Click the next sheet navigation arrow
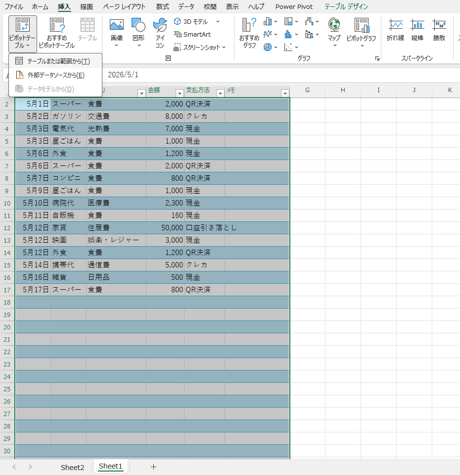The width and height of the screenshot is (460, 475). pyautogui.click(x=30, y=467)
